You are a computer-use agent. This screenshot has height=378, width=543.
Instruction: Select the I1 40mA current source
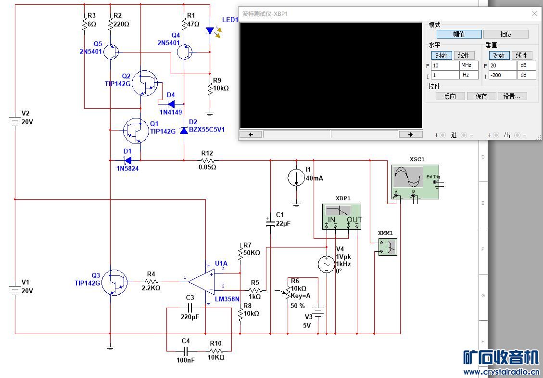point(296,178)
